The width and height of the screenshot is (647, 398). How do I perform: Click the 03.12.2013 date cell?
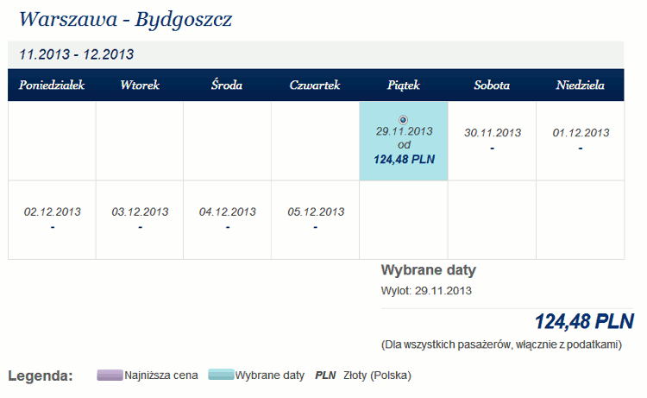140,220
